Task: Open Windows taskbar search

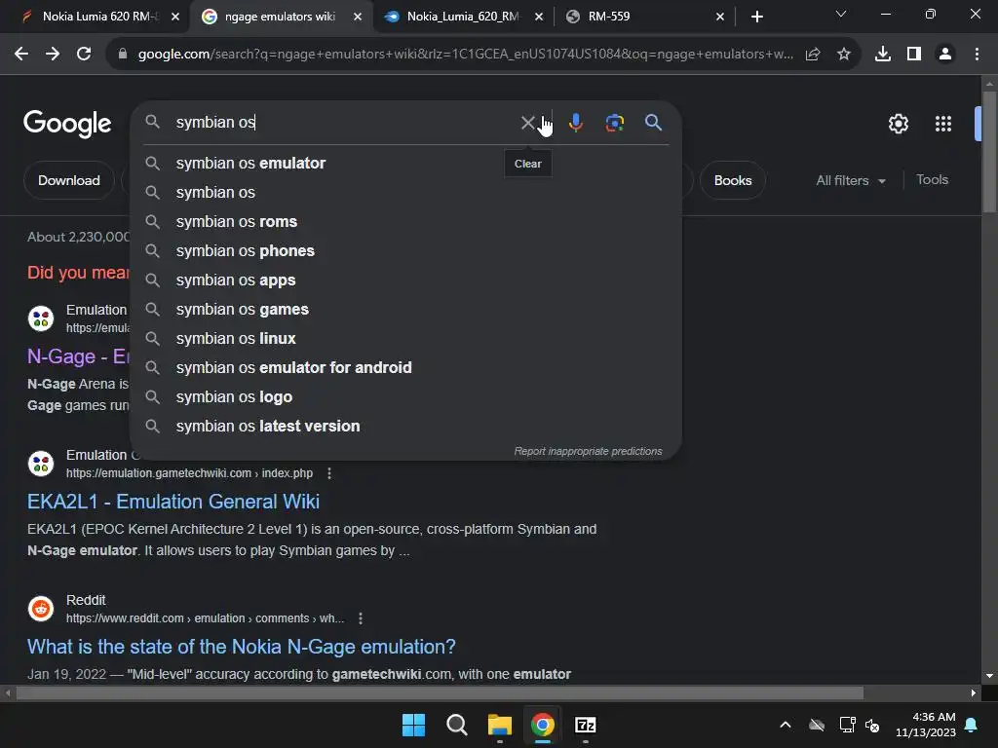Action: click(x=457, y=725)
